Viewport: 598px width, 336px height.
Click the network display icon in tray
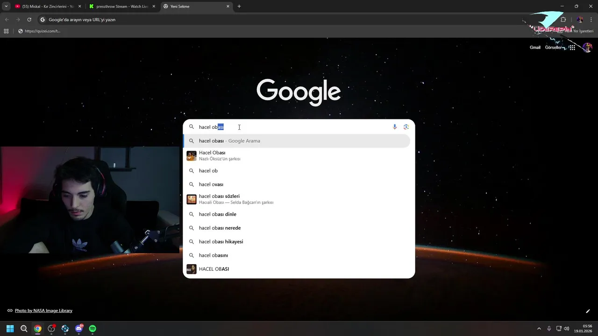[559, 329]
